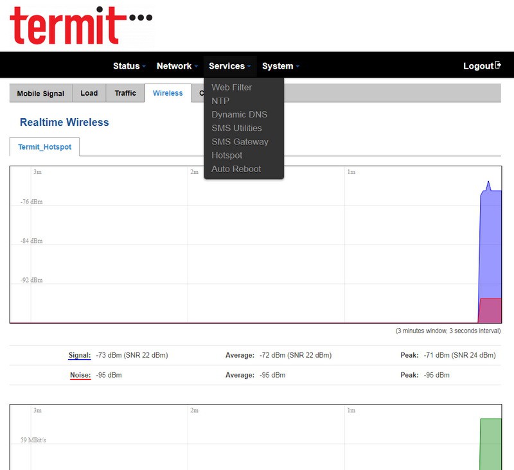Collapse the Services dropdown menu
Image resolution: width=514 pixels, height=470 pixels.
tap(229, 66)
